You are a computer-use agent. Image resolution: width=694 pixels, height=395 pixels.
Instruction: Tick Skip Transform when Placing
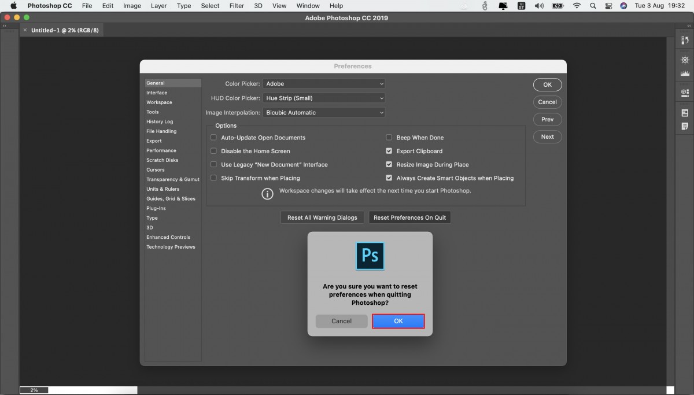coord(213,178)
